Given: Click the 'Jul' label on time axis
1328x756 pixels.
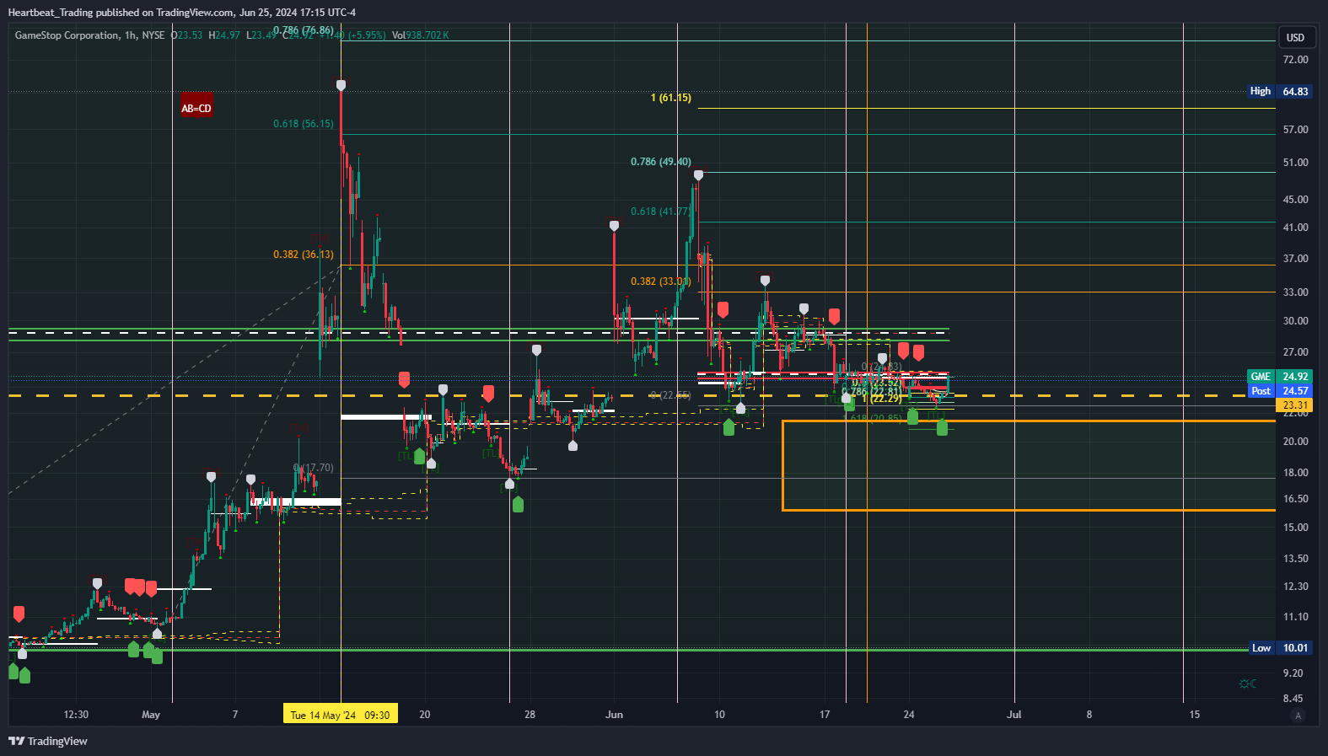Looking at the screenshot, I should (1014, 715).
